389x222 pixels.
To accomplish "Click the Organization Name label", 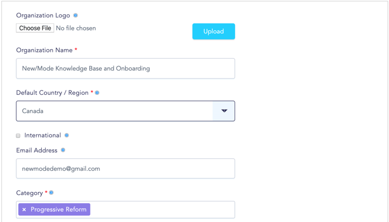I will click(x=45, y=50).
